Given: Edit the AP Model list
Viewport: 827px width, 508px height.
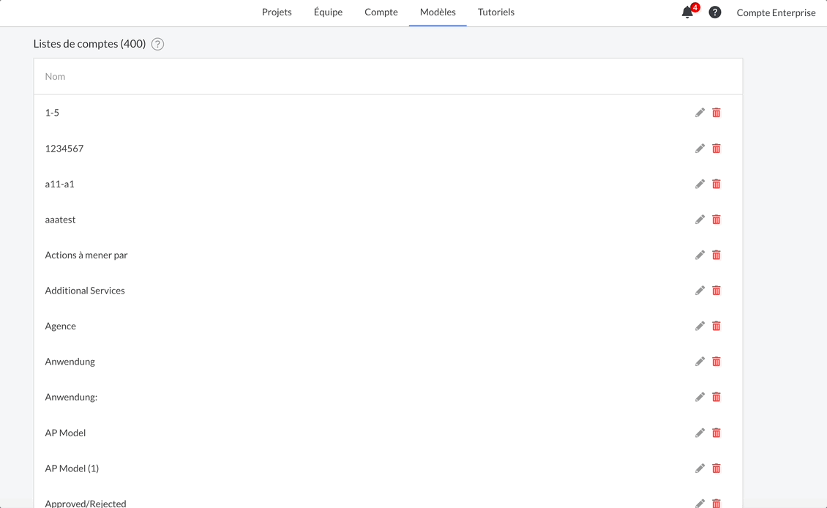Looking at the screenshot, I should point(700,433).
